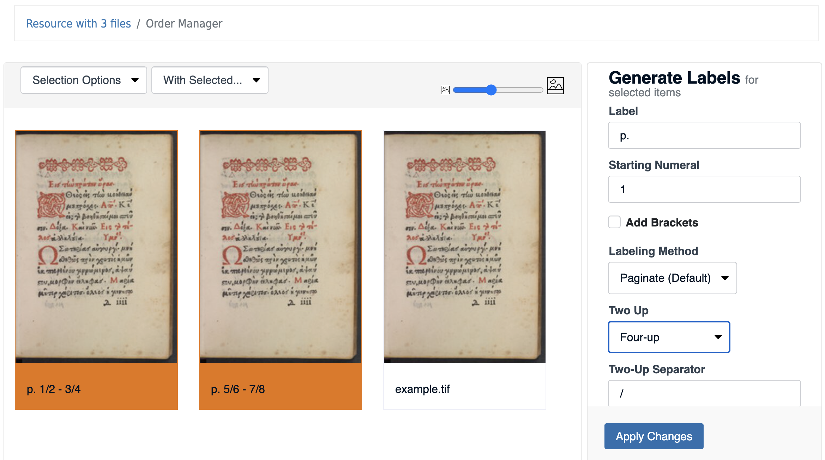
Task: Click the Two-Up Separator input field
Action: (x=704, y=393)
